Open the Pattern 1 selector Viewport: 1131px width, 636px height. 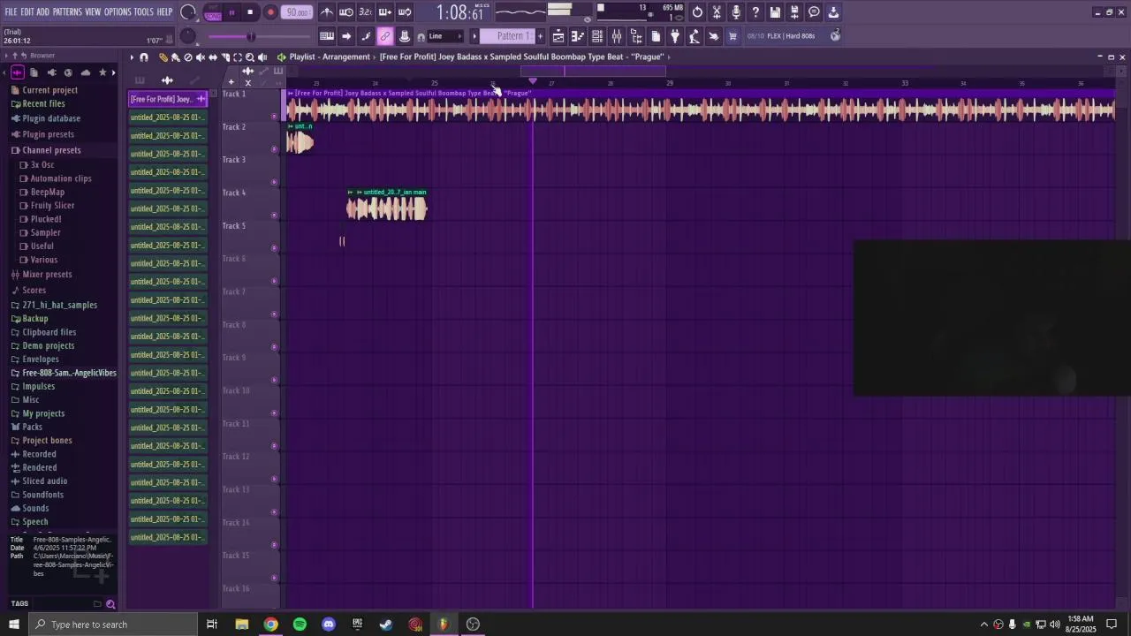(x=507, y=36)
